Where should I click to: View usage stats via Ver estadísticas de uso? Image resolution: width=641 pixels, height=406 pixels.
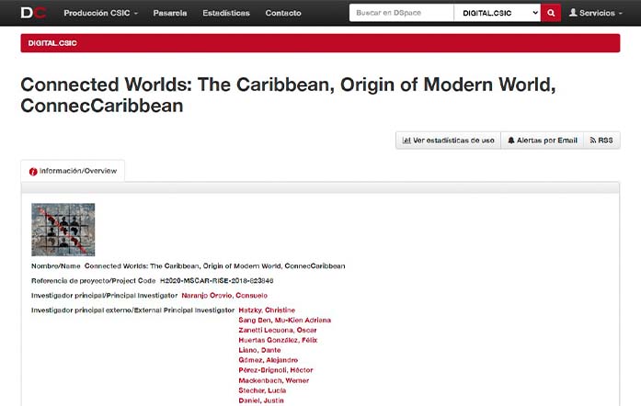click(447, 141)
